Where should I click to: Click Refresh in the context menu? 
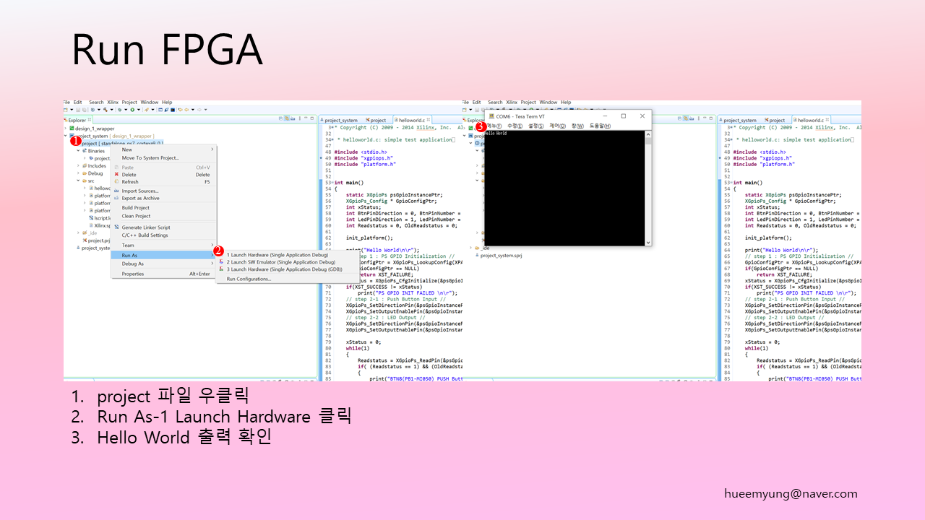pyautogui.click(x=163, y=182)
